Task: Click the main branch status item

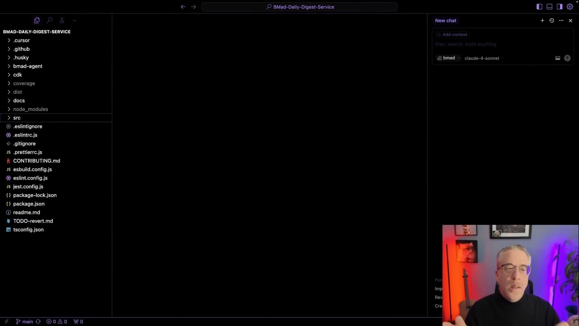Action: click(24, 321)
